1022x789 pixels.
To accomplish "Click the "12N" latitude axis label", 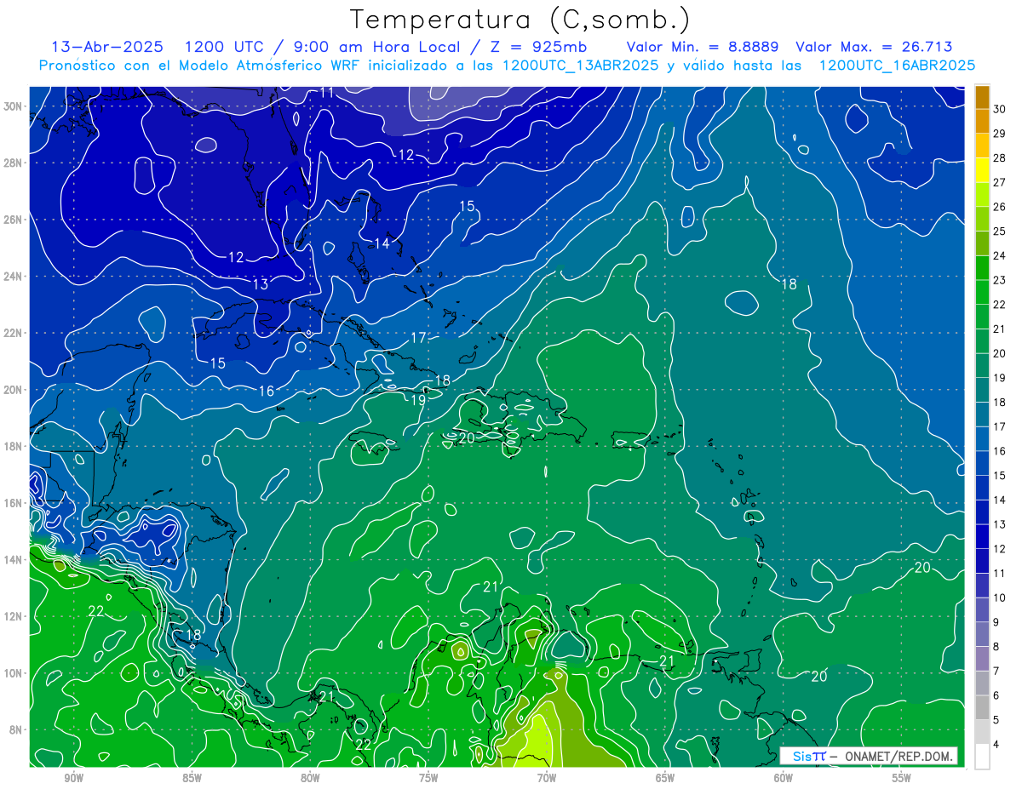I will (14, 616).
